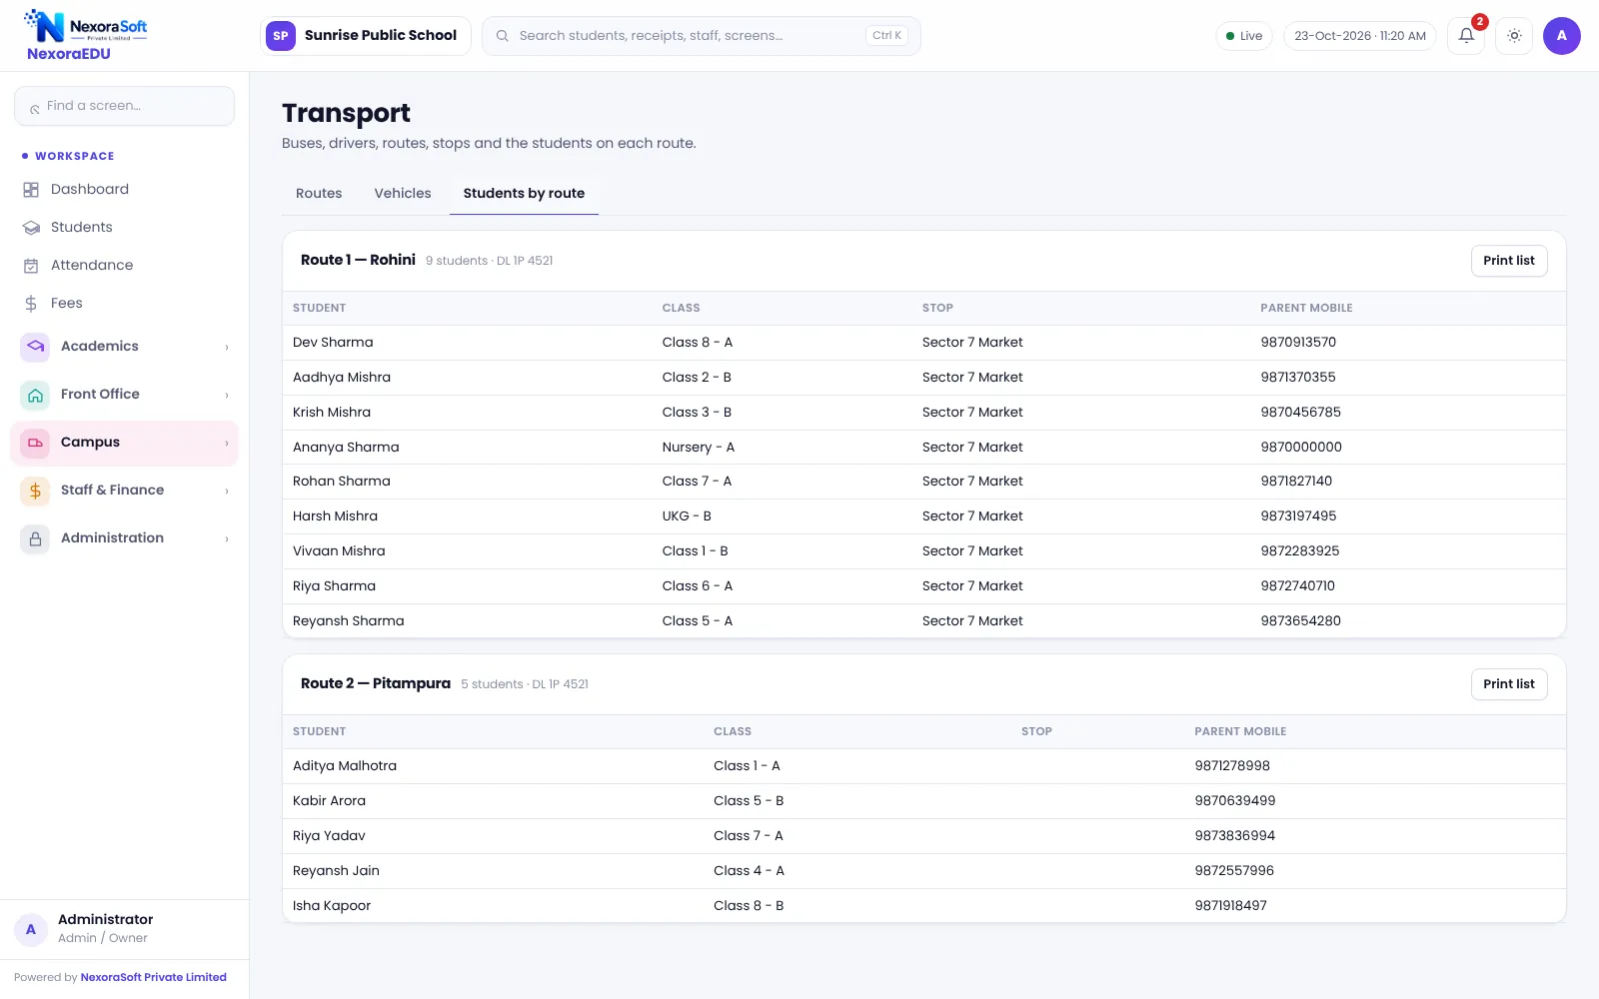Click parent mobile 9870000000

coord(1301,448)
